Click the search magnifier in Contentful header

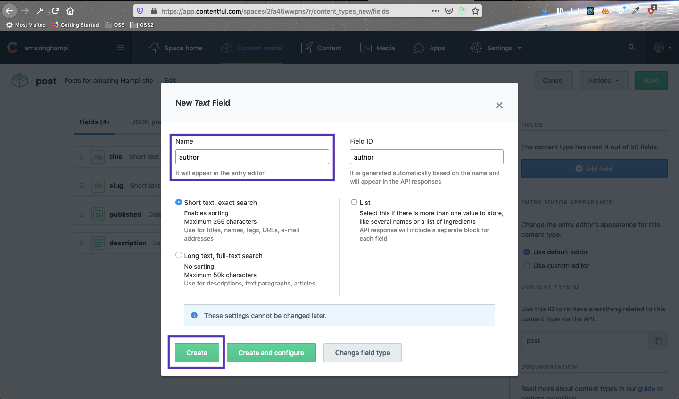[x=632, y=47]
